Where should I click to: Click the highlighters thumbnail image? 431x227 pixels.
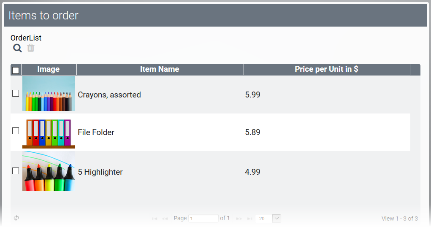pyautogui.click(x=49, y=171)
